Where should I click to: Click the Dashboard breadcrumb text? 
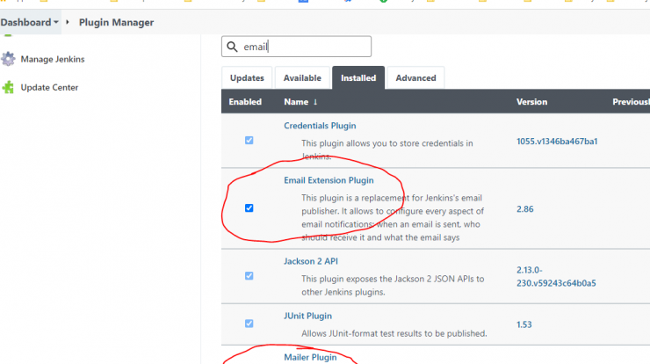[x=25, y=22]
